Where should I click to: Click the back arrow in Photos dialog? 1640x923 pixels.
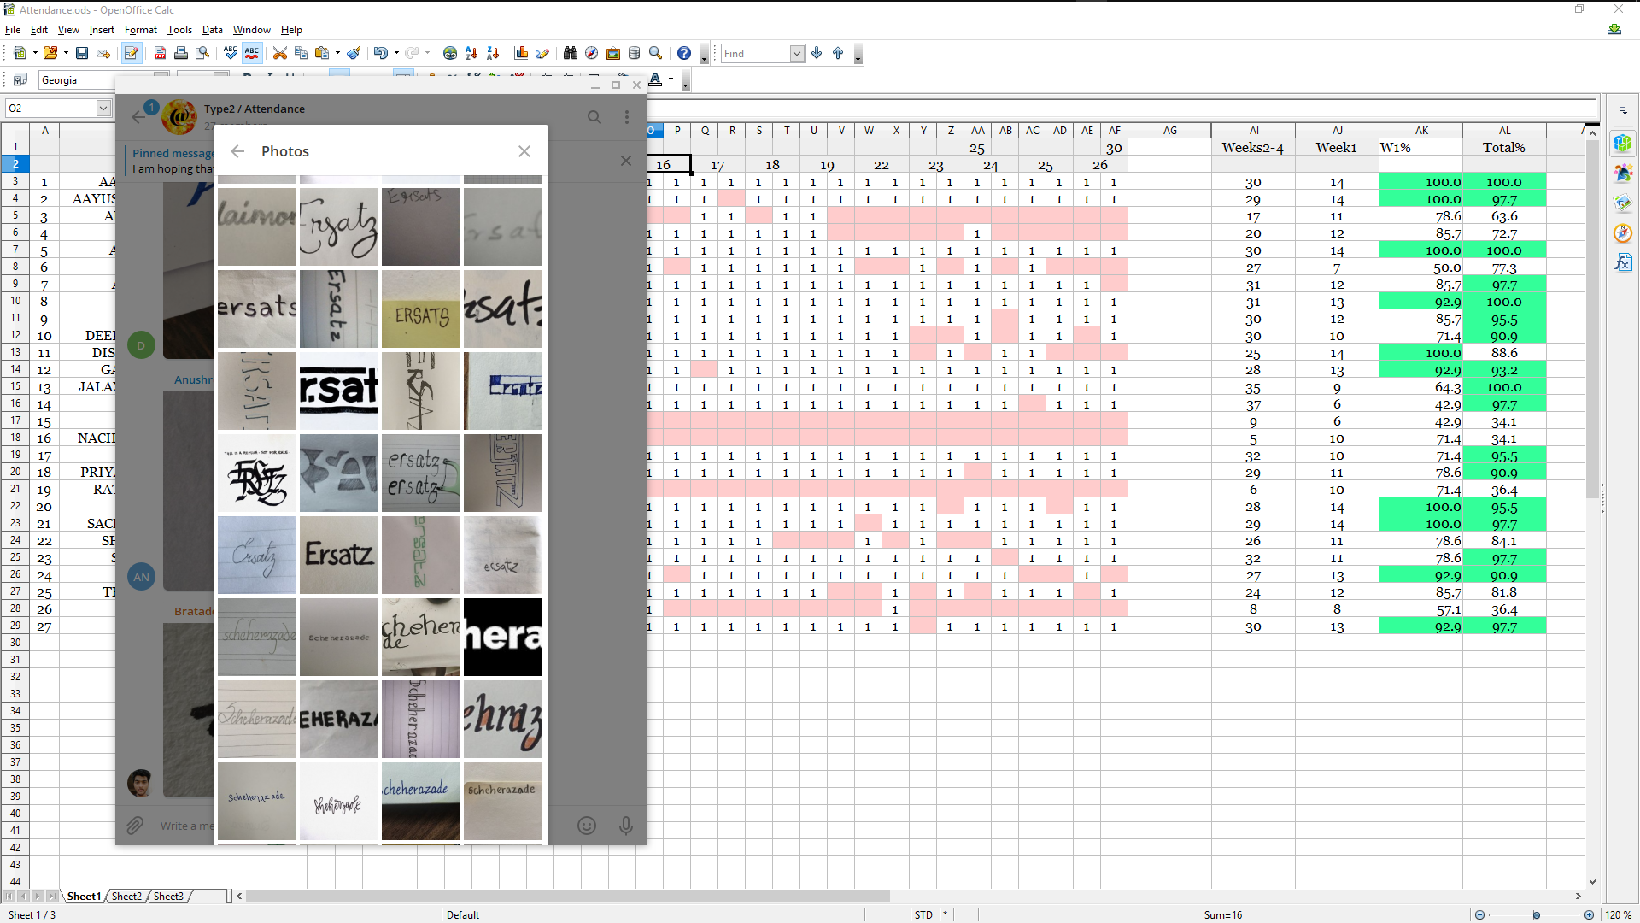pyautogui.click(x=237, y=150)
